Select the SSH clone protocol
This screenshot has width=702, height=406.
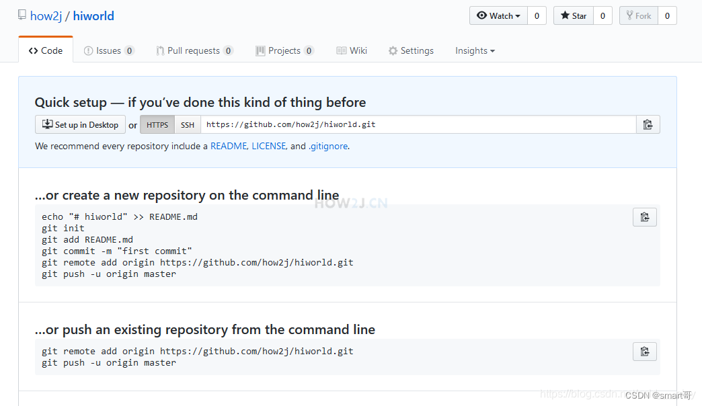188,124
